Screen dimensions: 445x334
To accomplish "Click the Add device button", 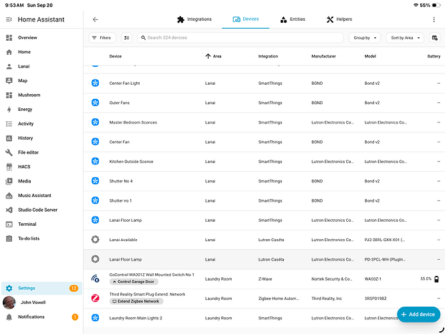I will (418, 315).
